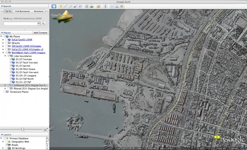Uncheck the 01/27 Fermate checkbox
This screenshot has width=247, height=150.
coord(11,59)
